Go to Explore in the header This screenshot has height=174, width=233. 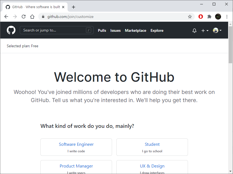[x=157, y=30]
